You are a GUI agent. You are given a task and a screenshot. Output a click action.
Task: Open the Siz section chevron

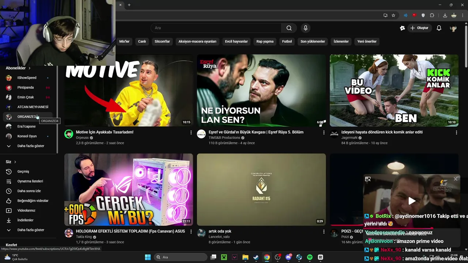(x=15, y=162)
